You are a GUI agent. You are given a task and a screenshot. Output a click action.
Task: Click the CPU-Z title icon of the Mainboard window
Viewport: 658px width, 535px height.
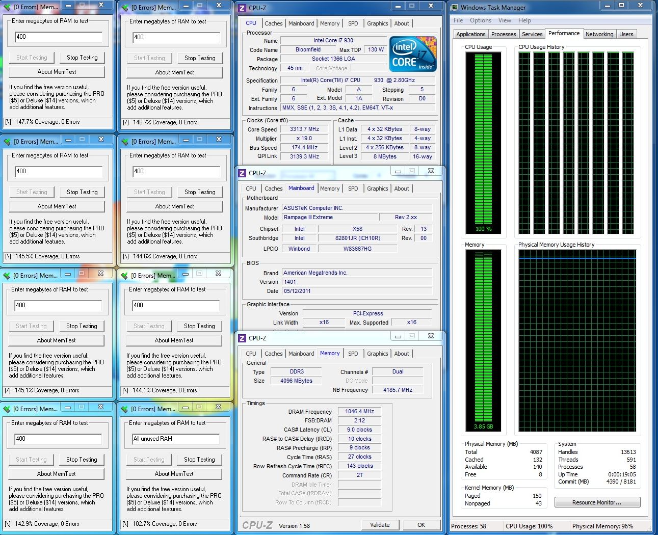(x=243, y=173)
